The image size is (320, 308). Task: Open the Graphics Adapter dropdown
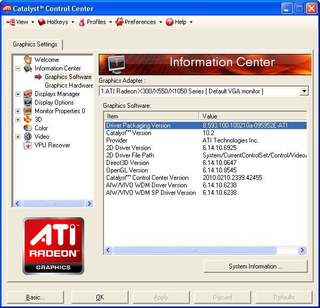tap(304, 91)
